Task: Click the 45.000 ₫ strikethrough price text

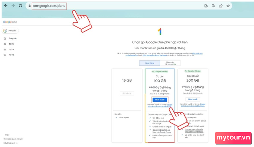Action: click(x=154, y=87)
